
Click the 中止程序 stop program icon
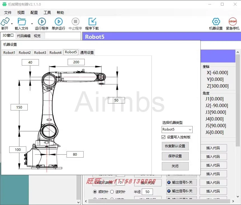click(x=75, y=21)
